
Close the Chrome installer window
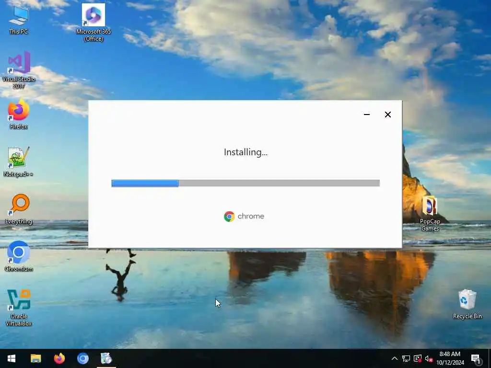(387, 115)
